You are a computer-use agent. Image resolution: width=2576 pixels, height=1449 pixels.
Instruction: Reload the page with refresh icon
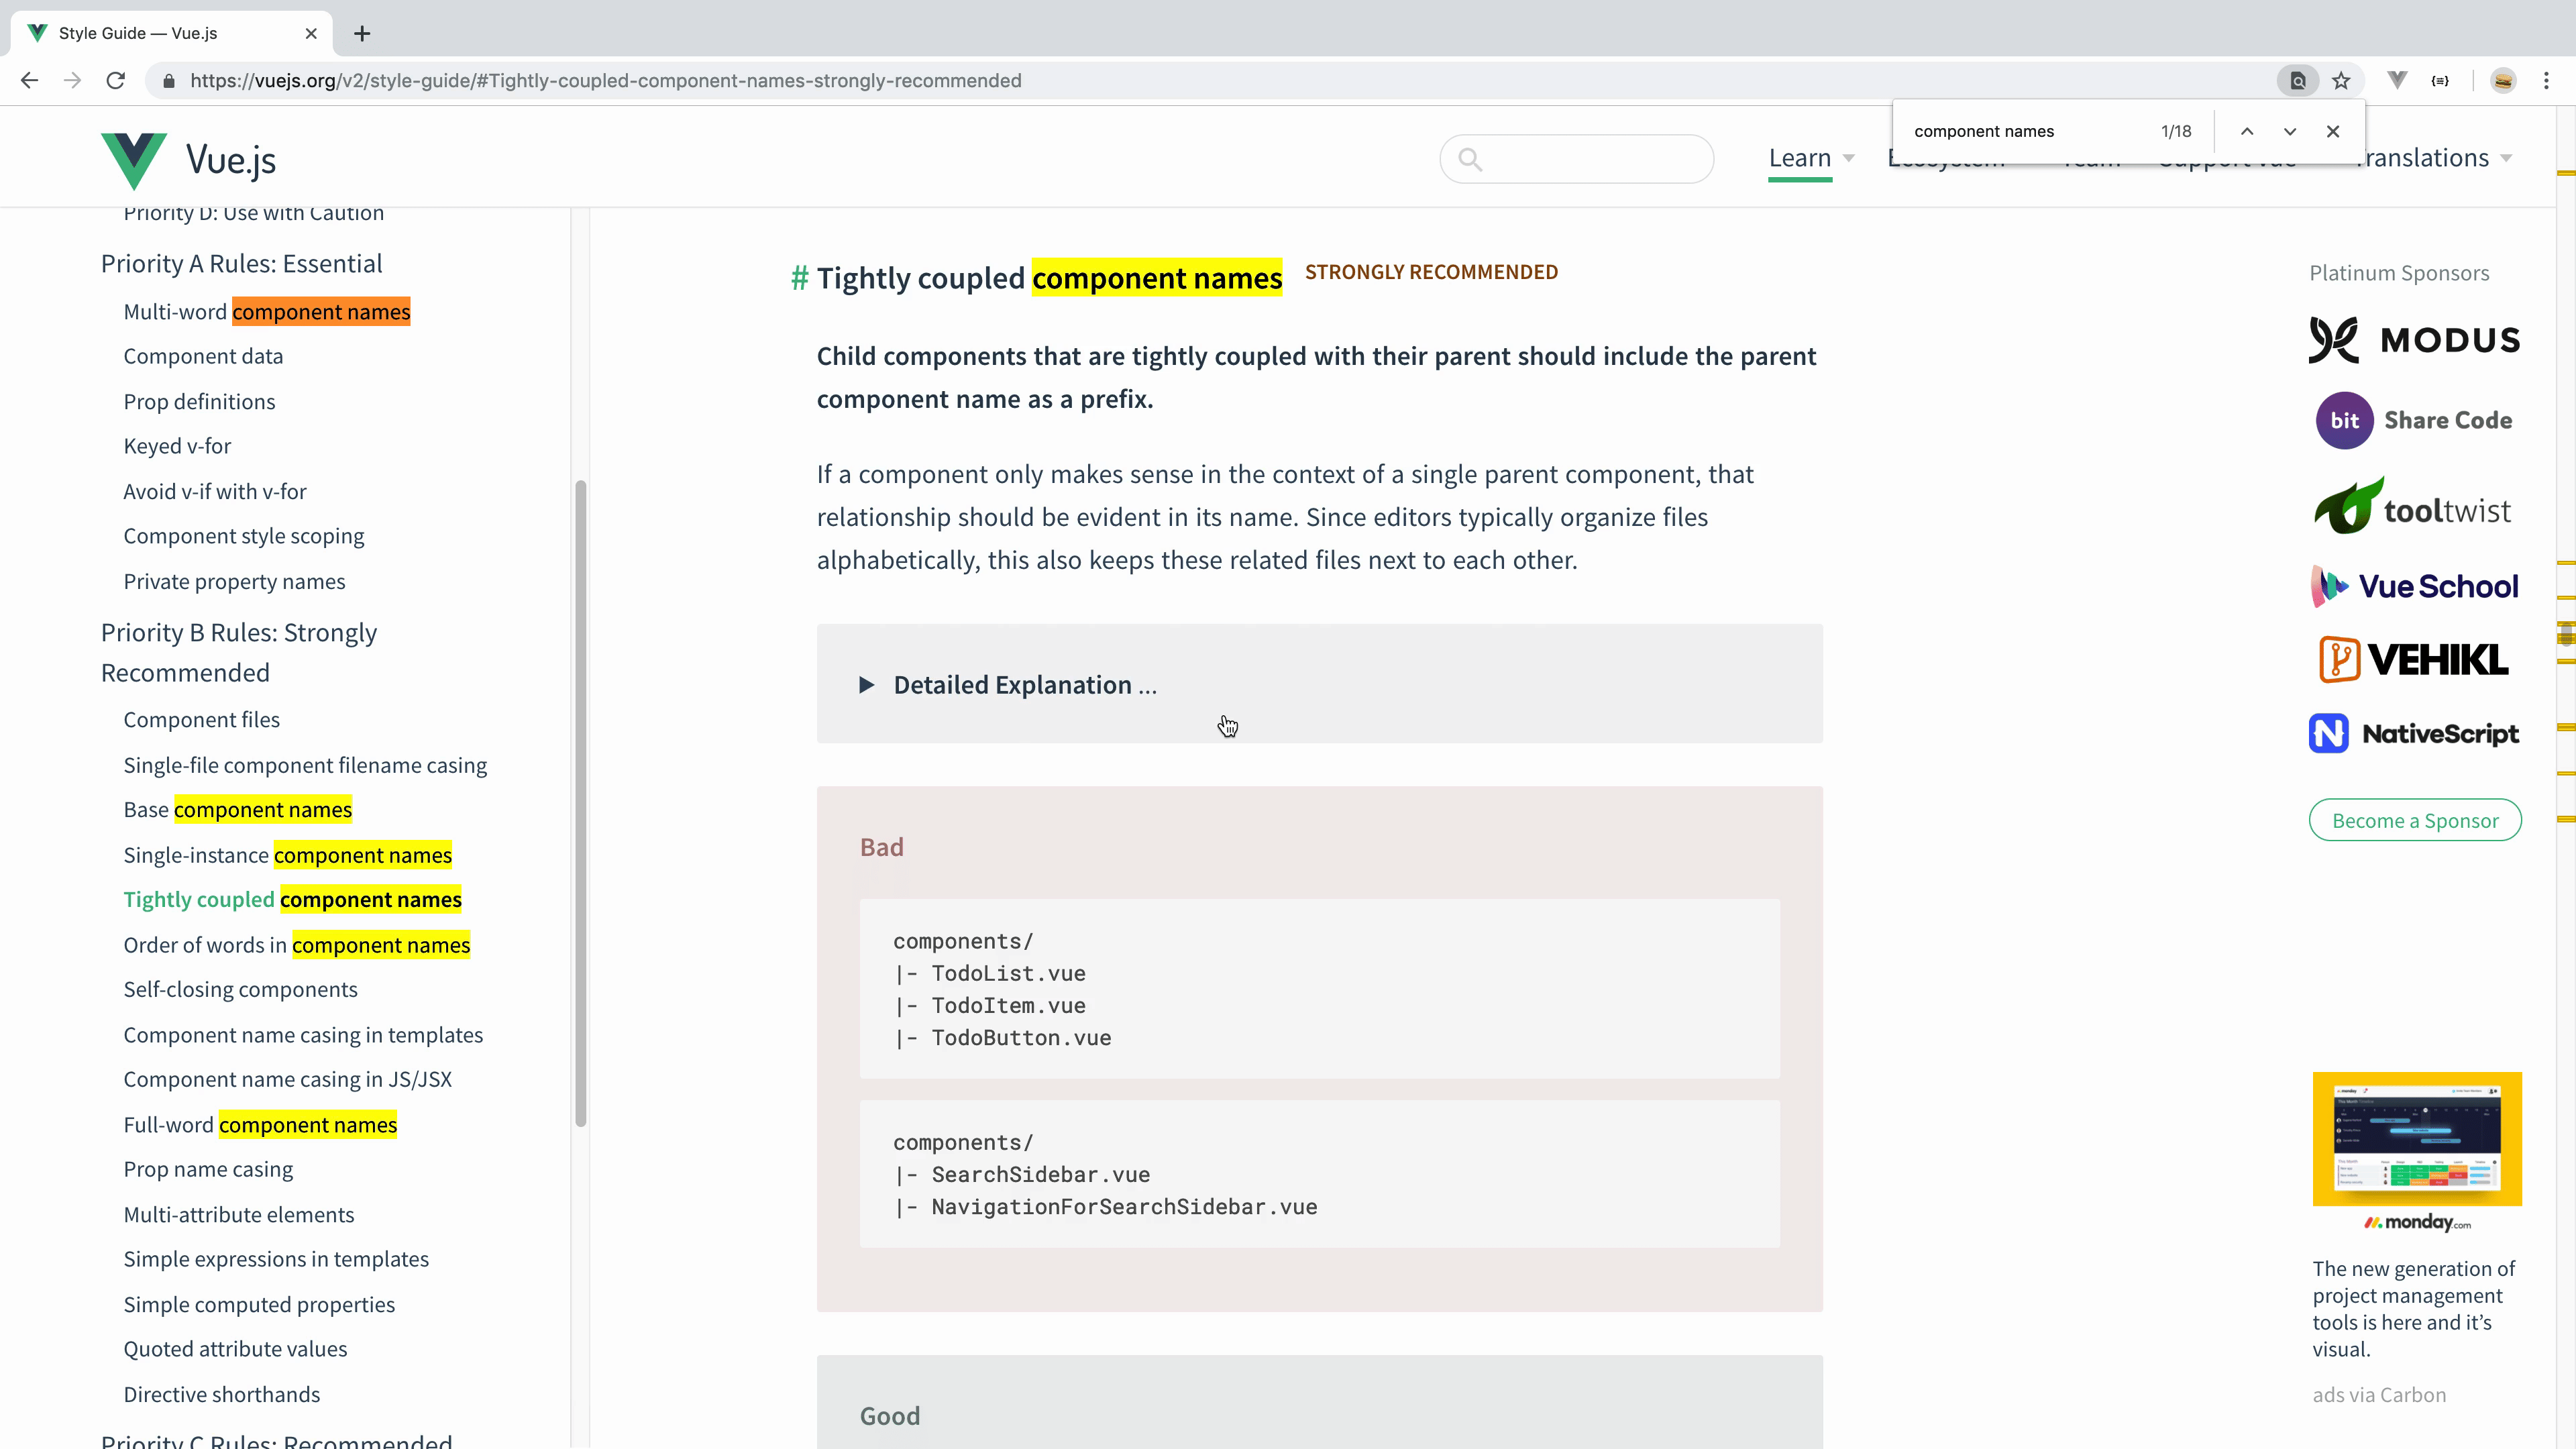pyautogui.click(x=116, y=81)
